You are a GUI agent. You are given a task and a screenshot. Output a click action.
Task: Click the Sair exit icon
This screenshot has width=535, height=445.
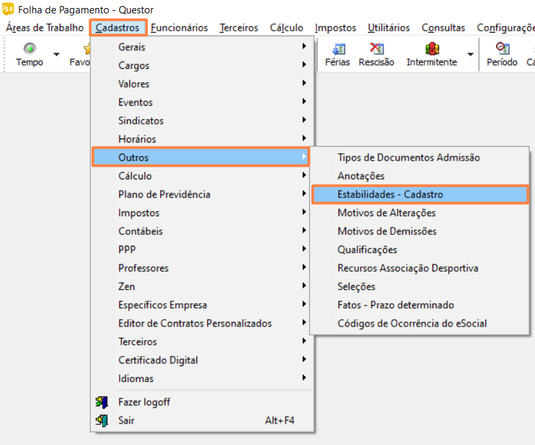102,421
